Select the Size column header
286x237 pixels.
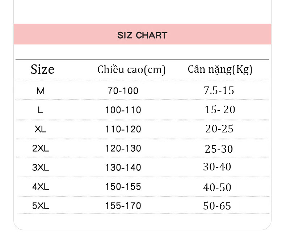point(42,69)
